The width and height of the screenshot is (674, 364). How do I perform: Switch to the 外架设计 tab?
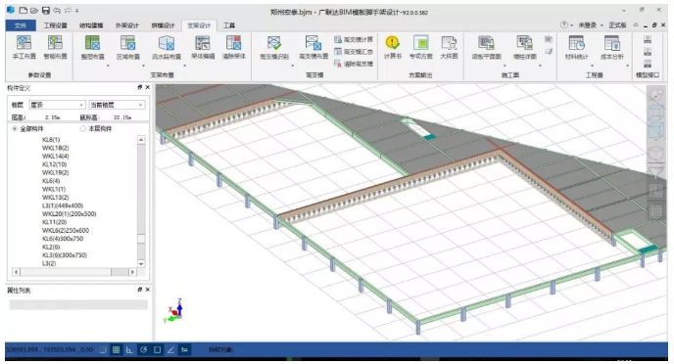(126, 25)
